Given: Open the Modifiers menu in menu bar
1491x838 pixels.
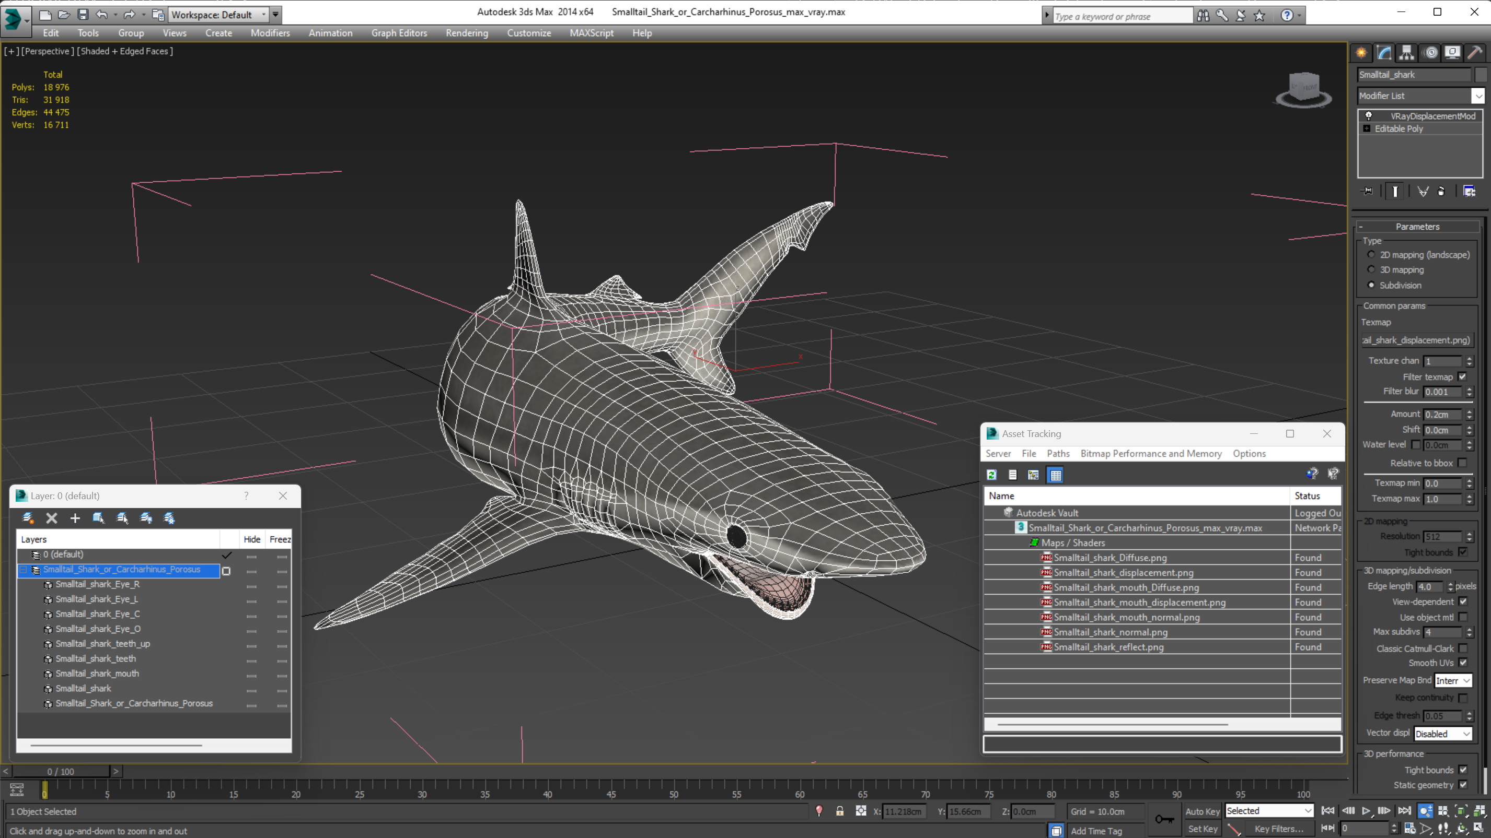Looking at the screenshot, I should click(x=269, y=33).
